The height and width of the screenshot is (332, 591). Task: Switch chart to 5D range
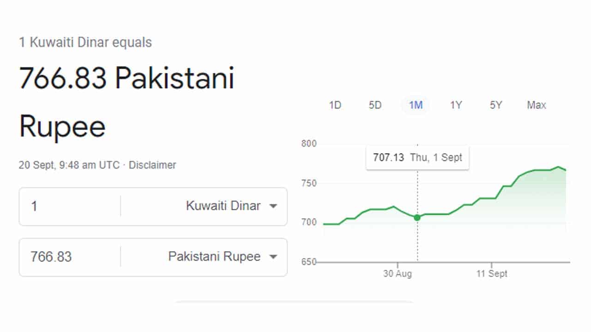click(x=375, y=105)
